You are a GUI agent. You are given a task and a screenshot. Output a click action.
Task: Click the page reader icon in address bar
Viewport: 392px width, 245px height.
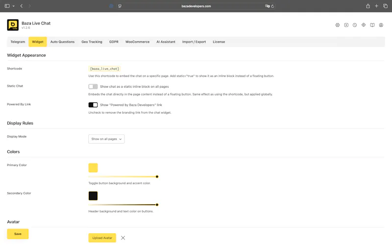[120, 6]
